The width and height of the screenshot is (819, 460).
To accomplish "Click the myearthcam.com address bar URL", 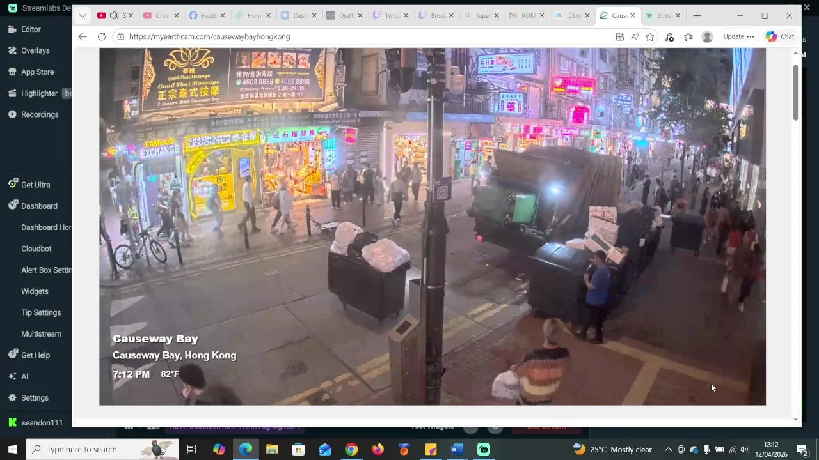I will [210, 36].
